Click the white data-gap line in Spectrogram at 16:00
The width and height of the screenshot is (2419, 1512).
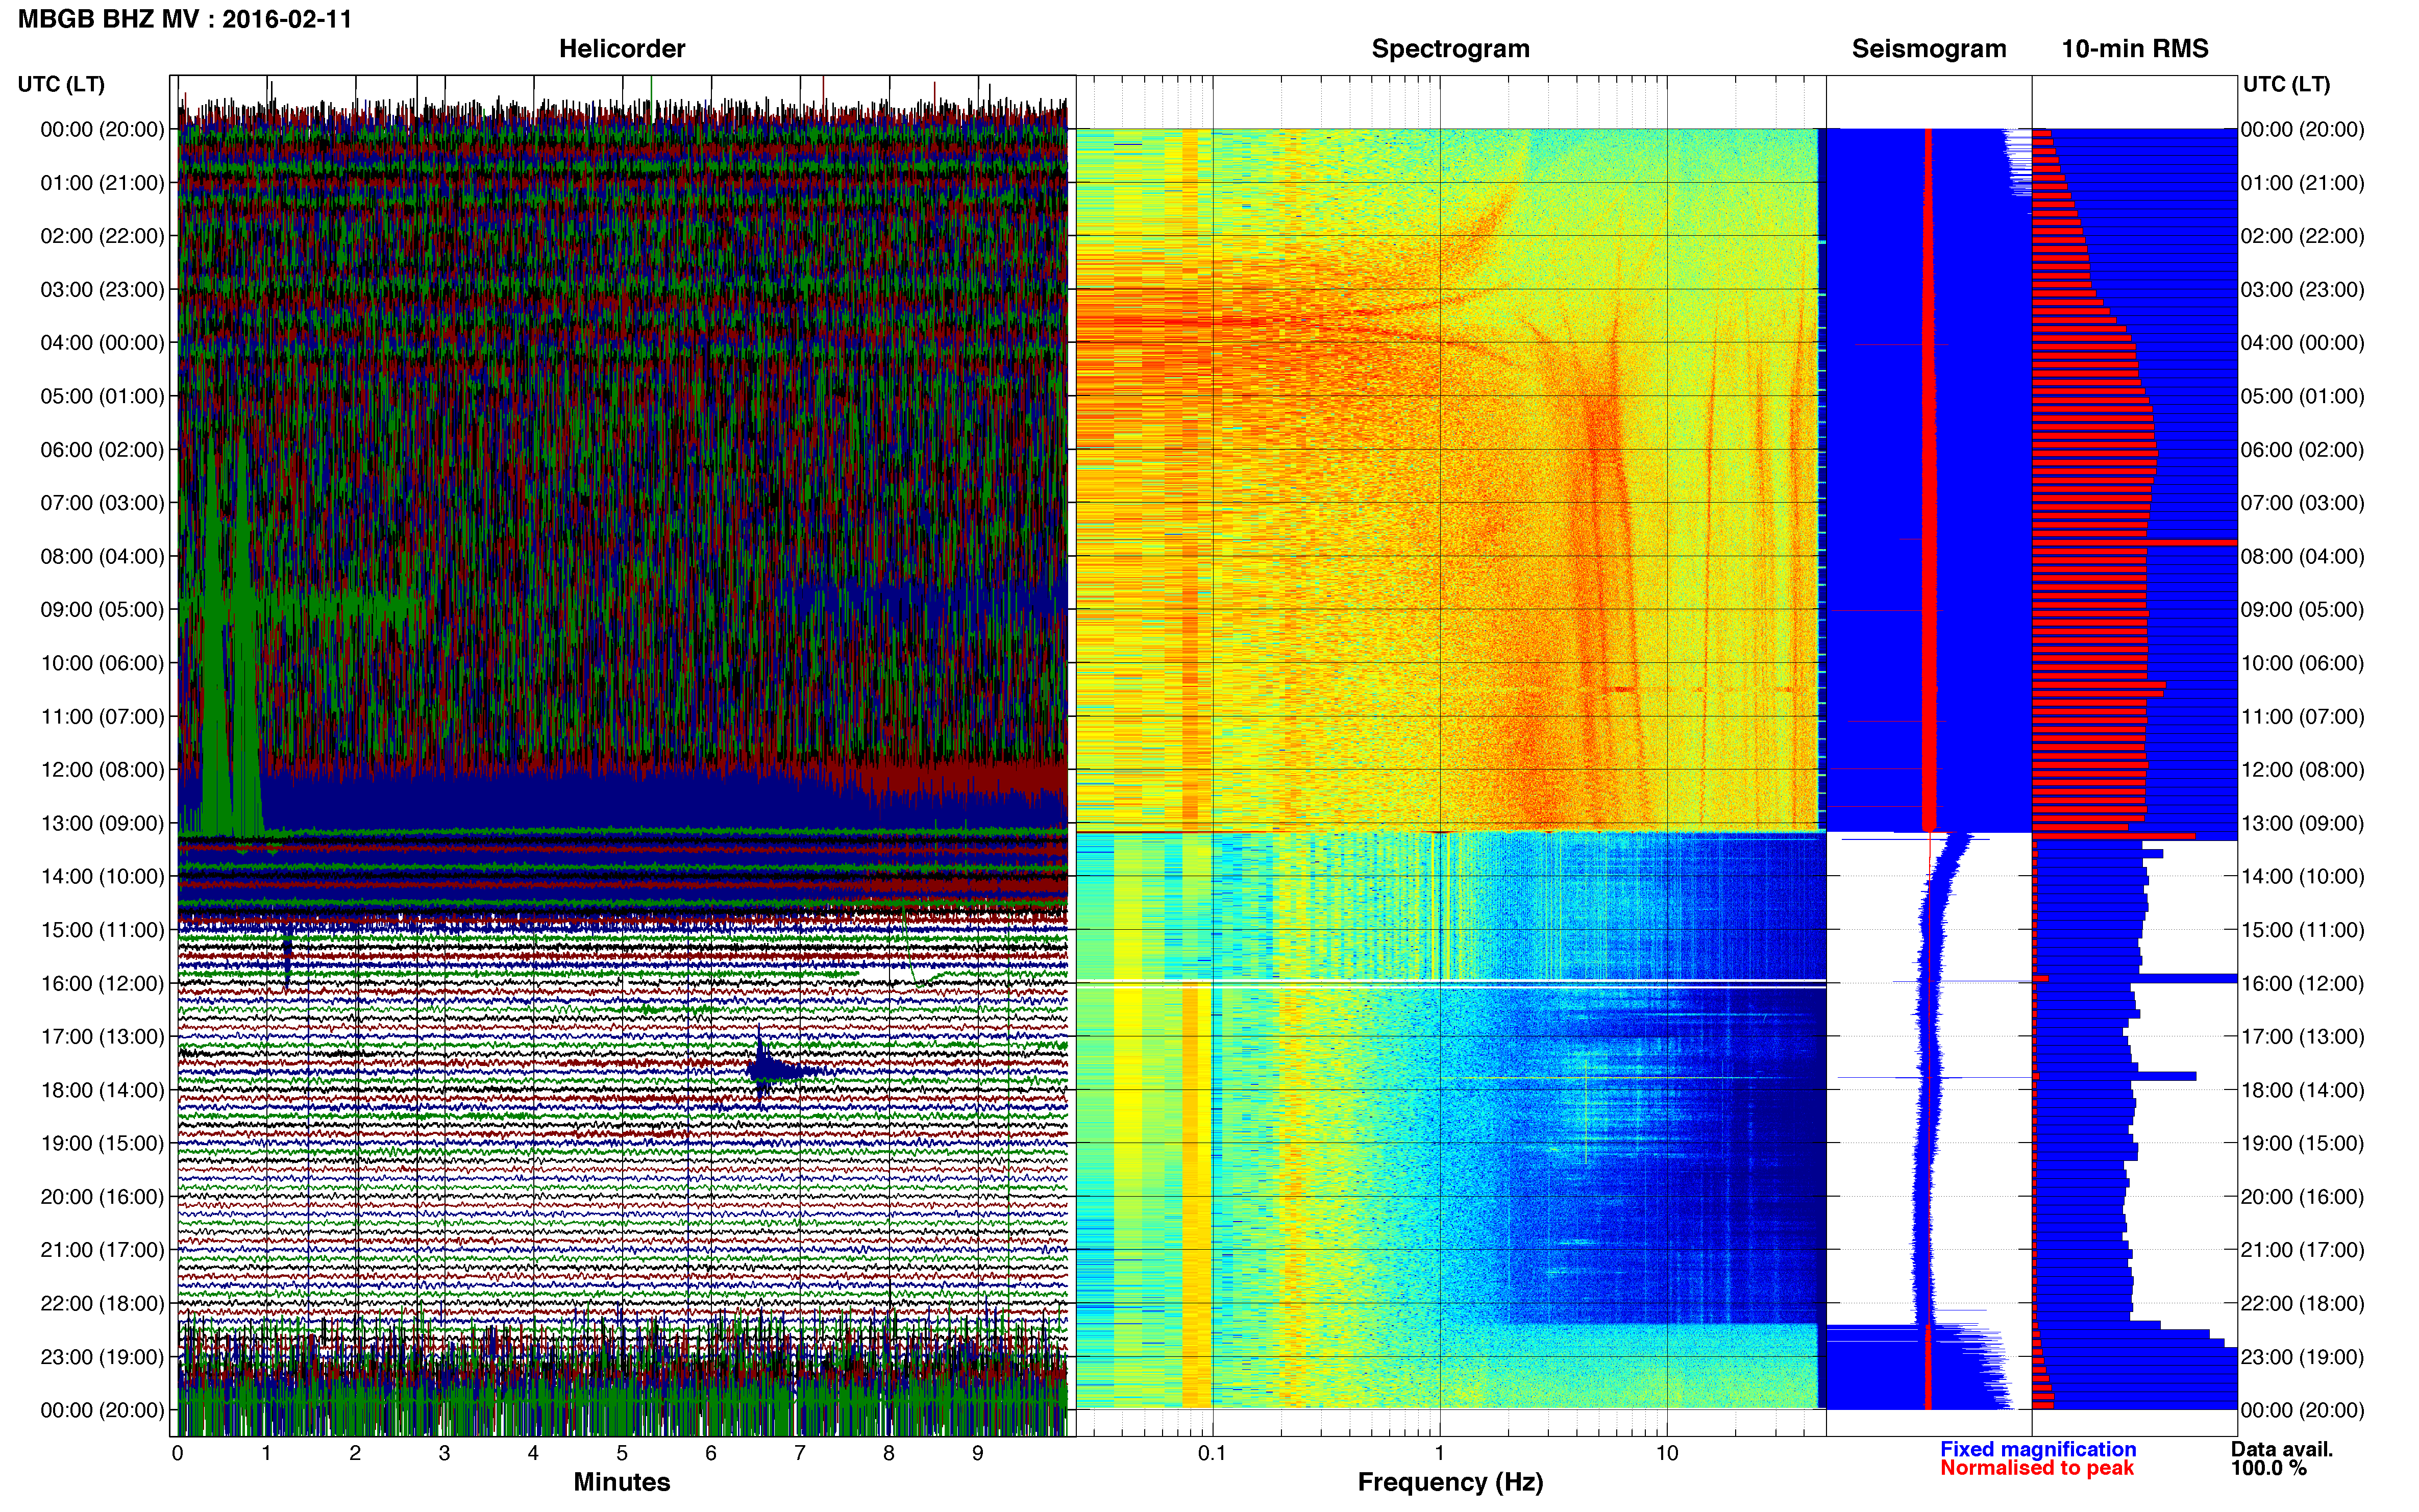coord(1450,984)
